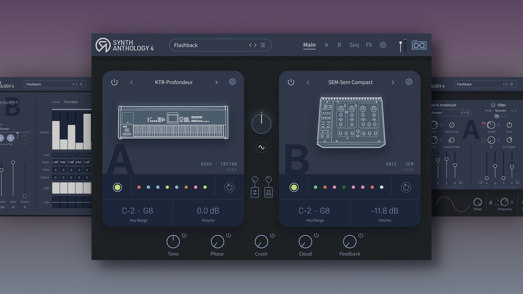Go to previous instrument before SEM-Sem Compact
Image resolution: width=523 pixels, height=294 pixels.
pos(308,82)
